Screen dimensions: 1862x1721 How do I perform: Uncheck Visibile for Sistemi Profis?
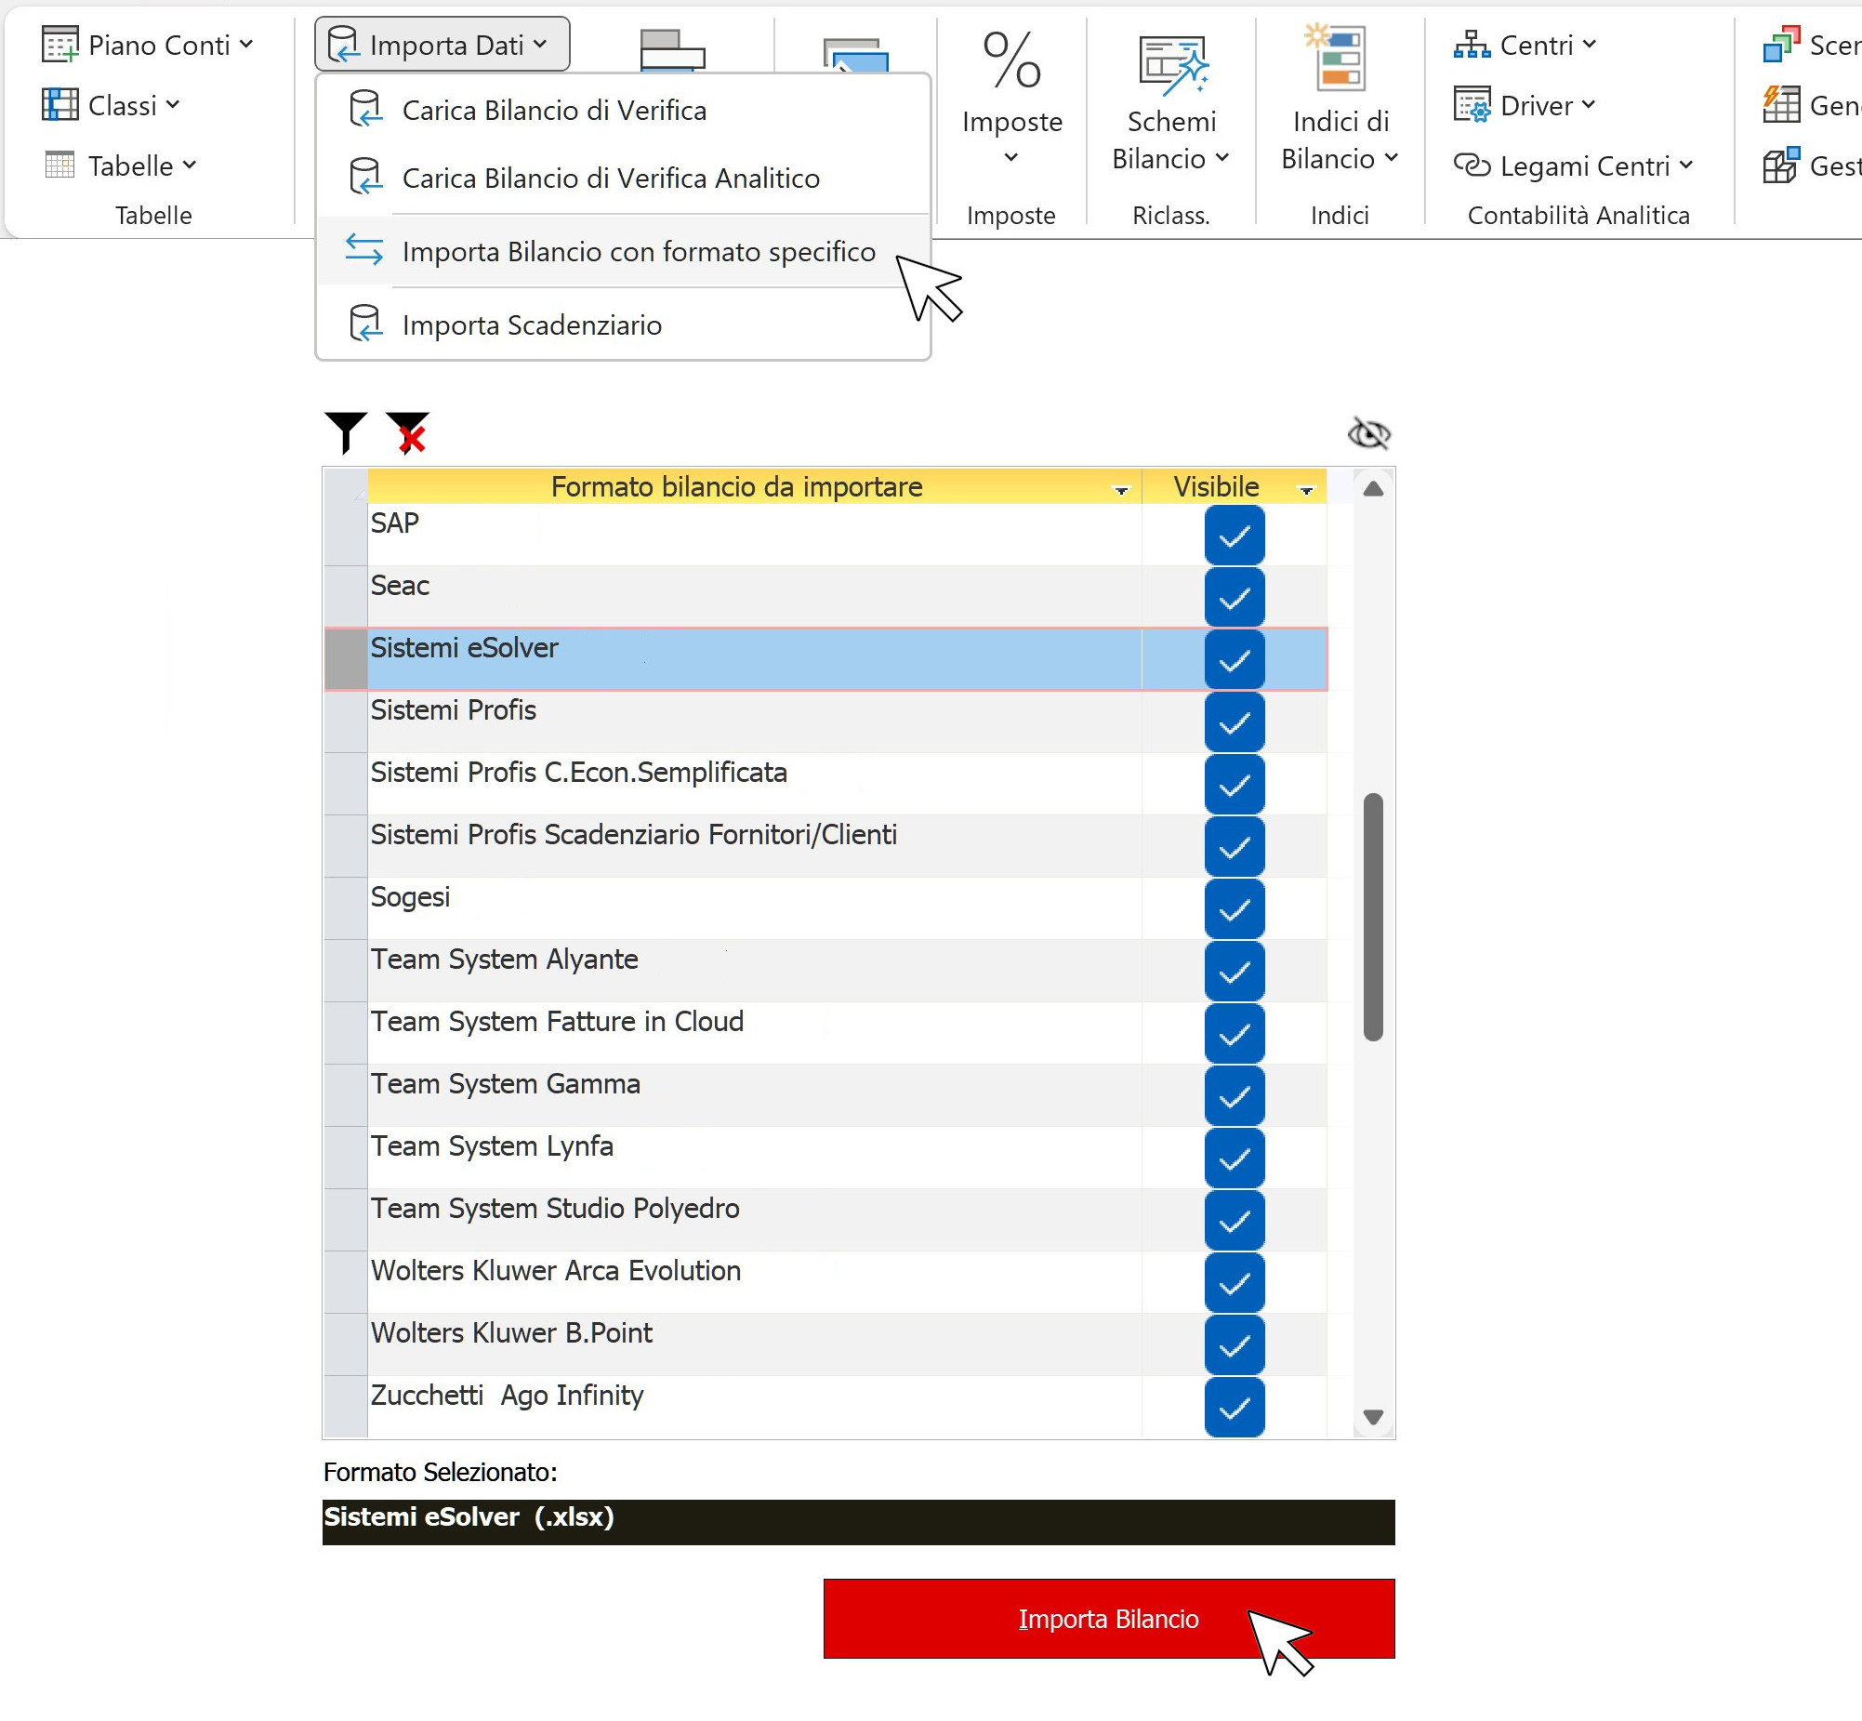[x=1234, y=721]
